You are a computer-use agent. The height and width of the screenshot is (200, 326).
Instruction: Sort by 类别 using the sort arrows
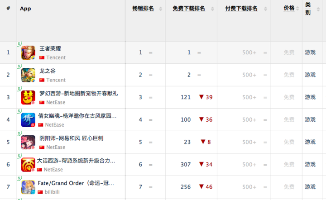click(x=318, y=9)
